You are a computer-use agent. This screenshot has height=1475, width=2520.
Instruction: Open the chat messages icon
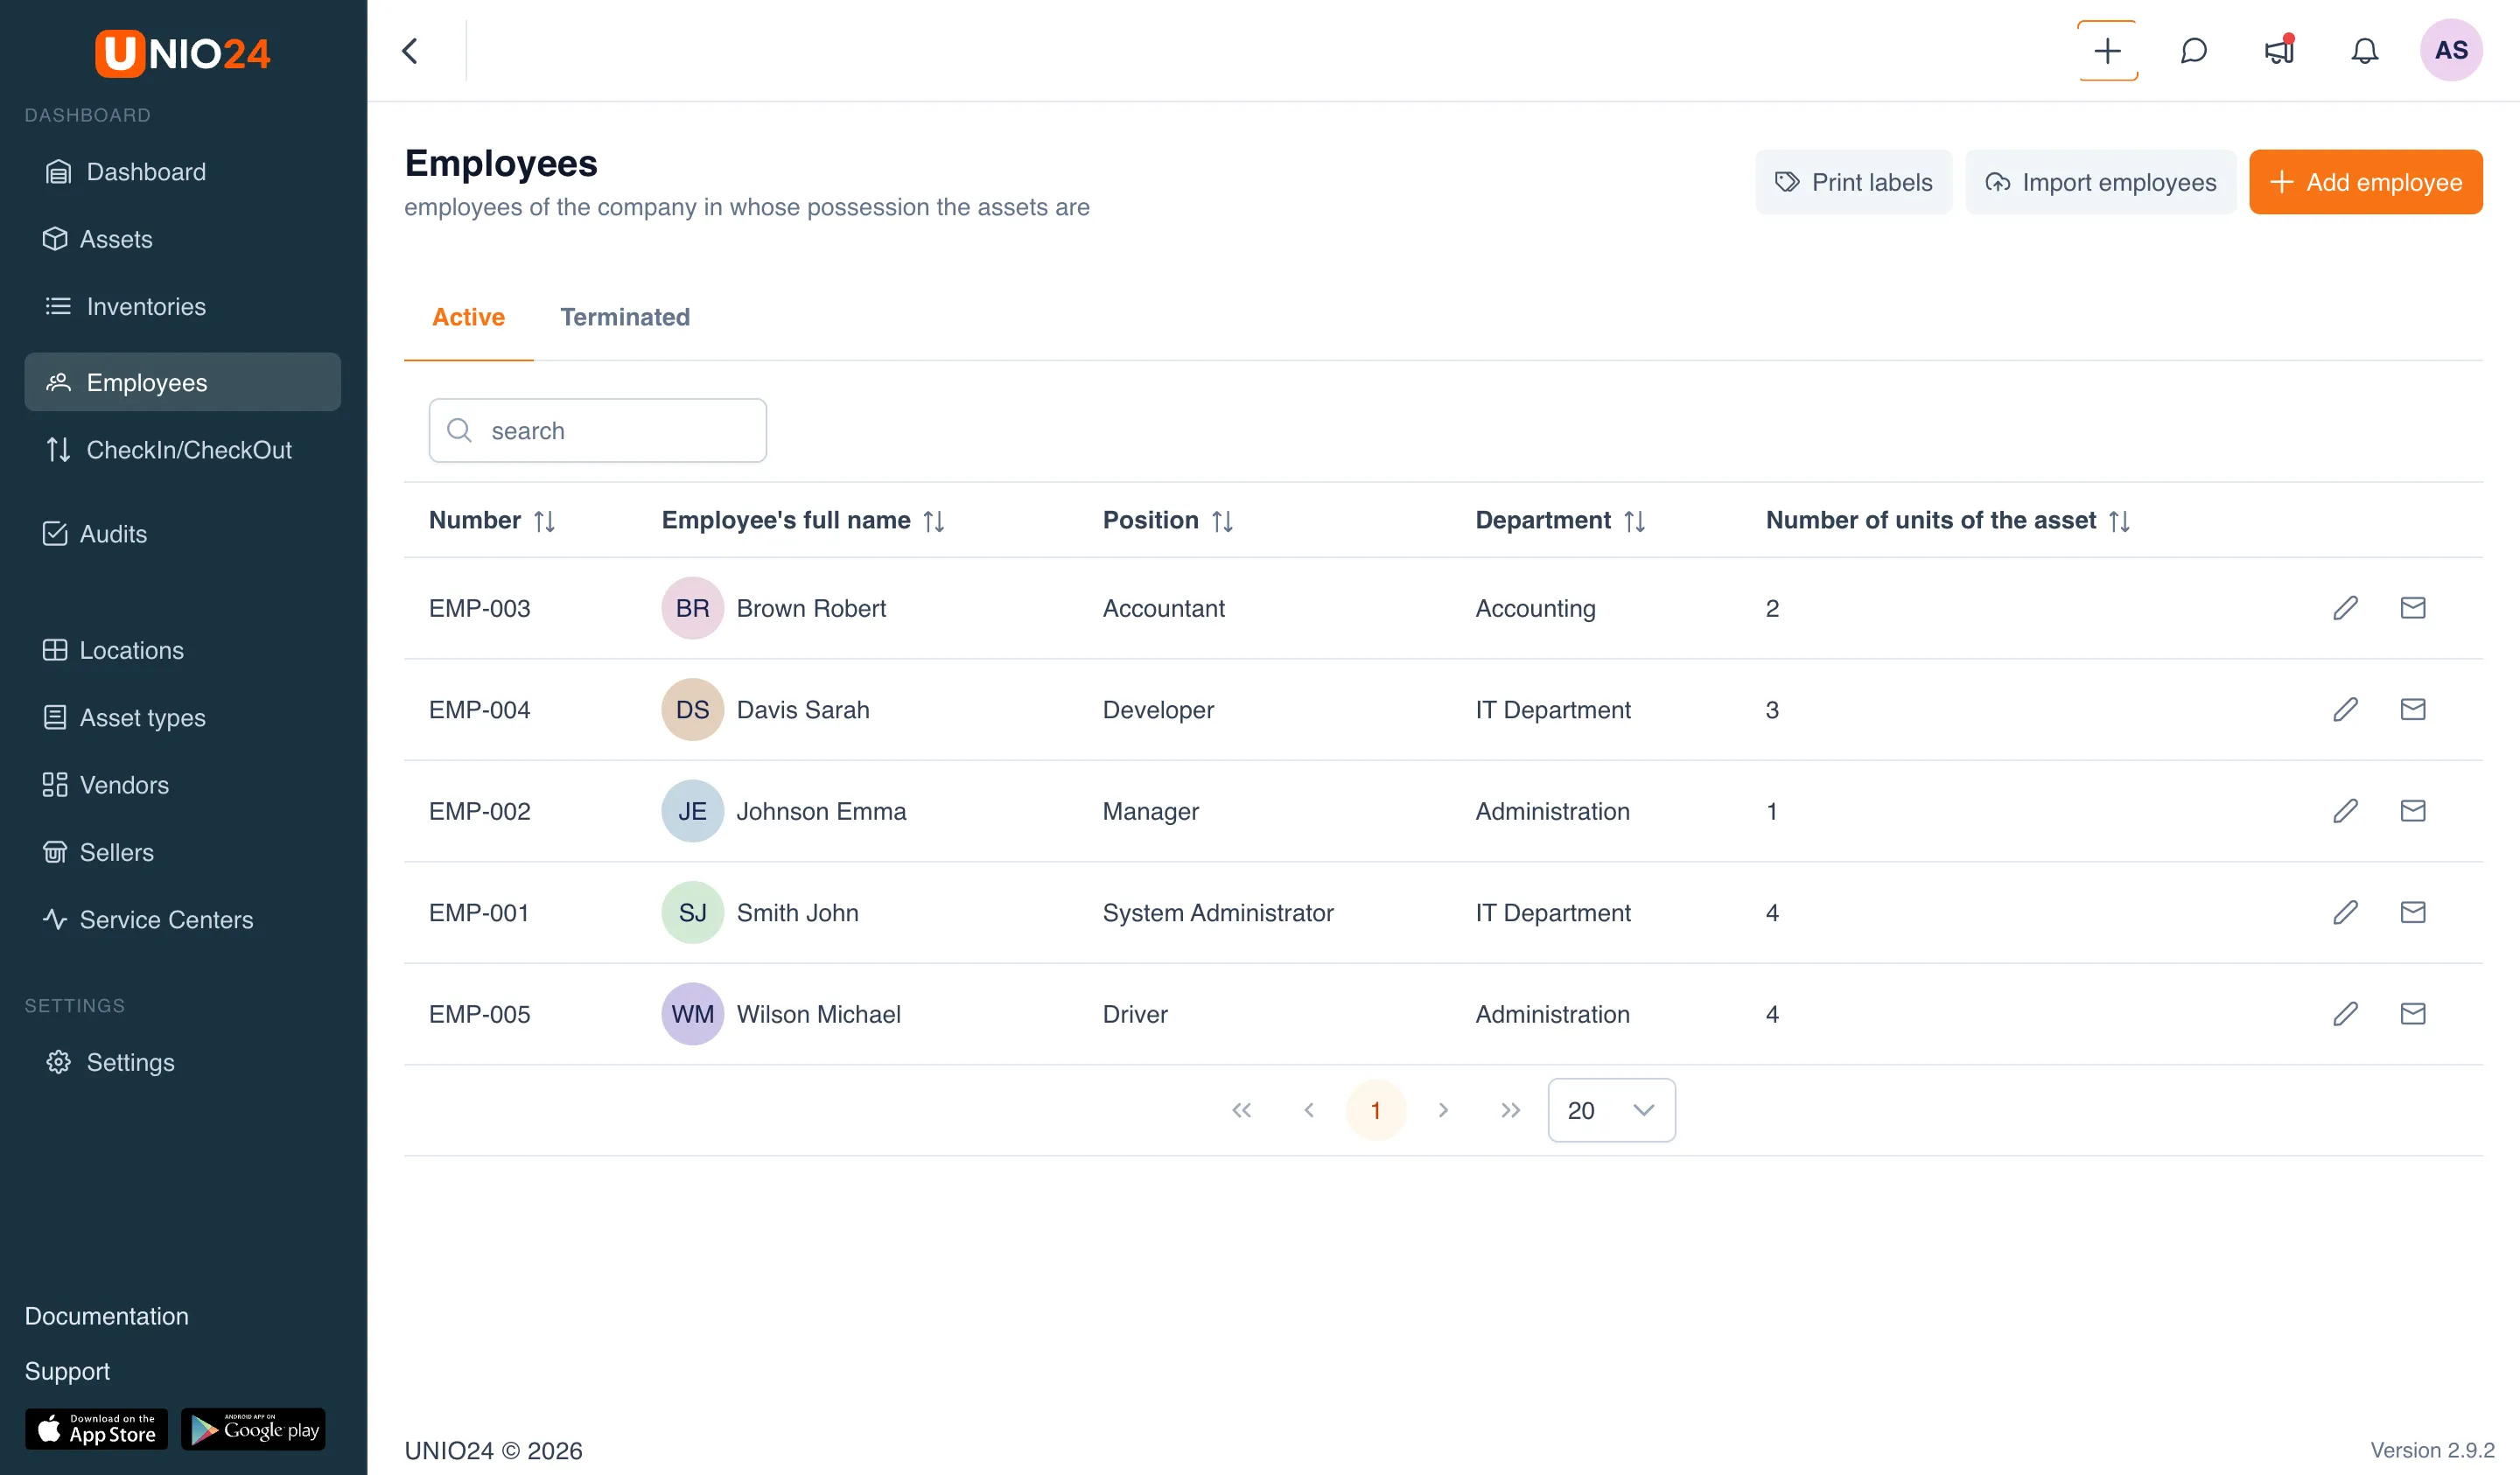(x=2193, y=50)
